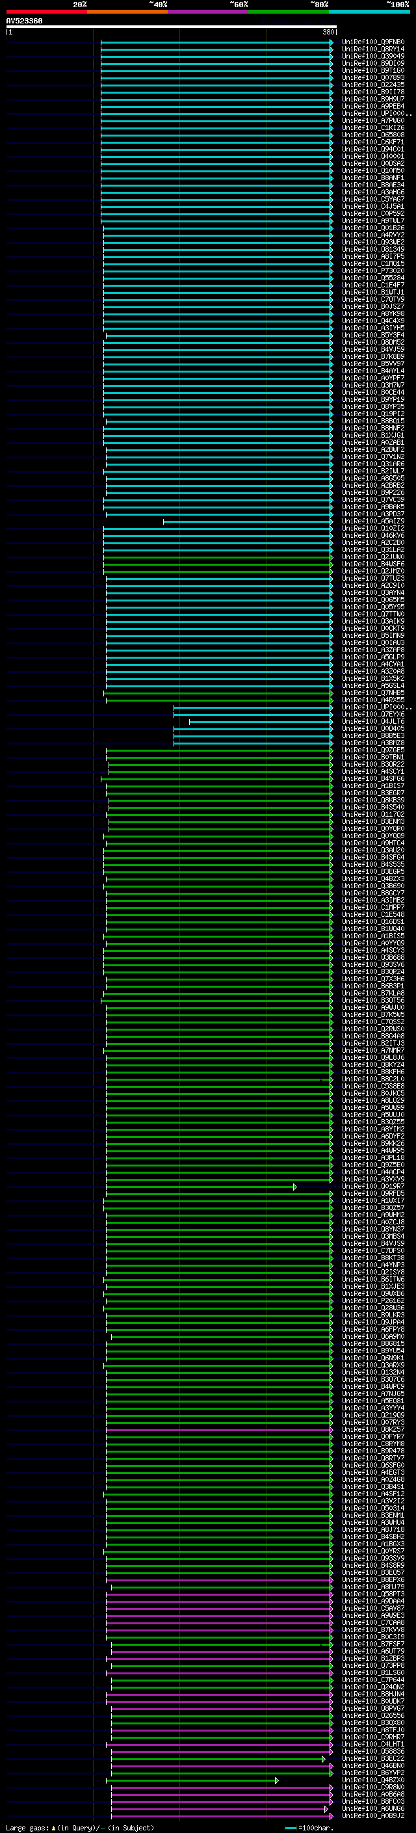Open hit UniRef100_Q07893

click(373, 77)
